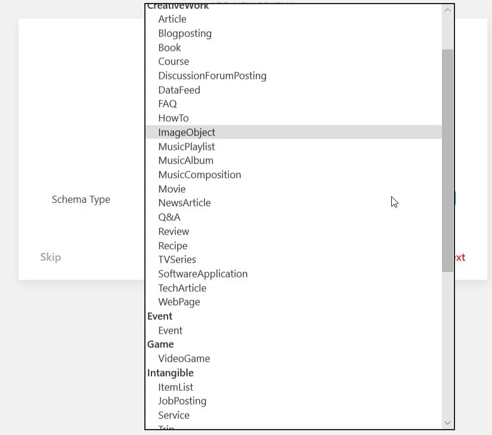Viewport: 492px width, 435px height.
Task: Select WebPage from the schema list
Action: tap(179, 302)
